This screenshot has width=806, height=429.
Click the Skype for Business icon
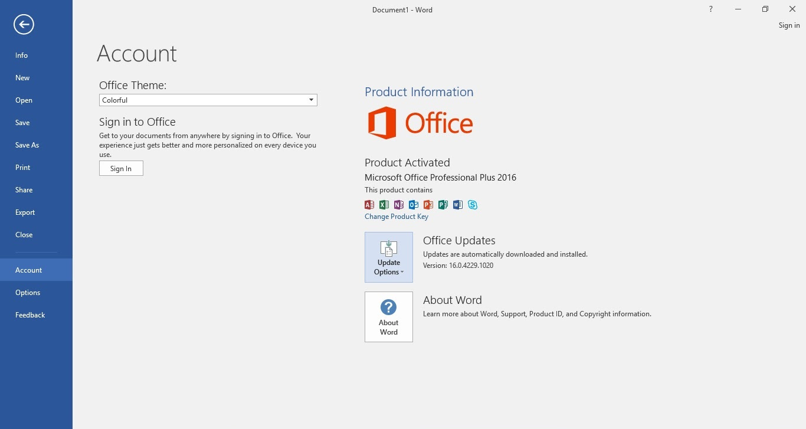pyautogui.click(x=473, y=205)
